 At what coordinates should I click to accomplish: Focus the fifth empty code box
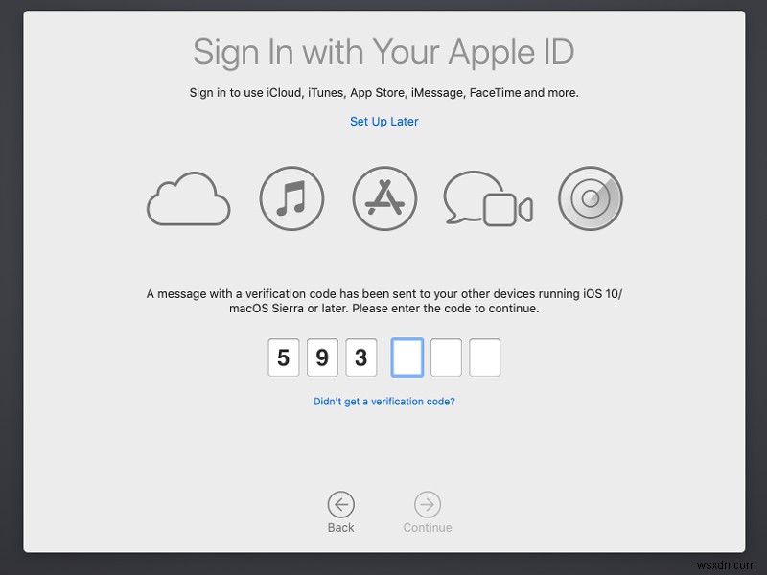coord(446,357)
